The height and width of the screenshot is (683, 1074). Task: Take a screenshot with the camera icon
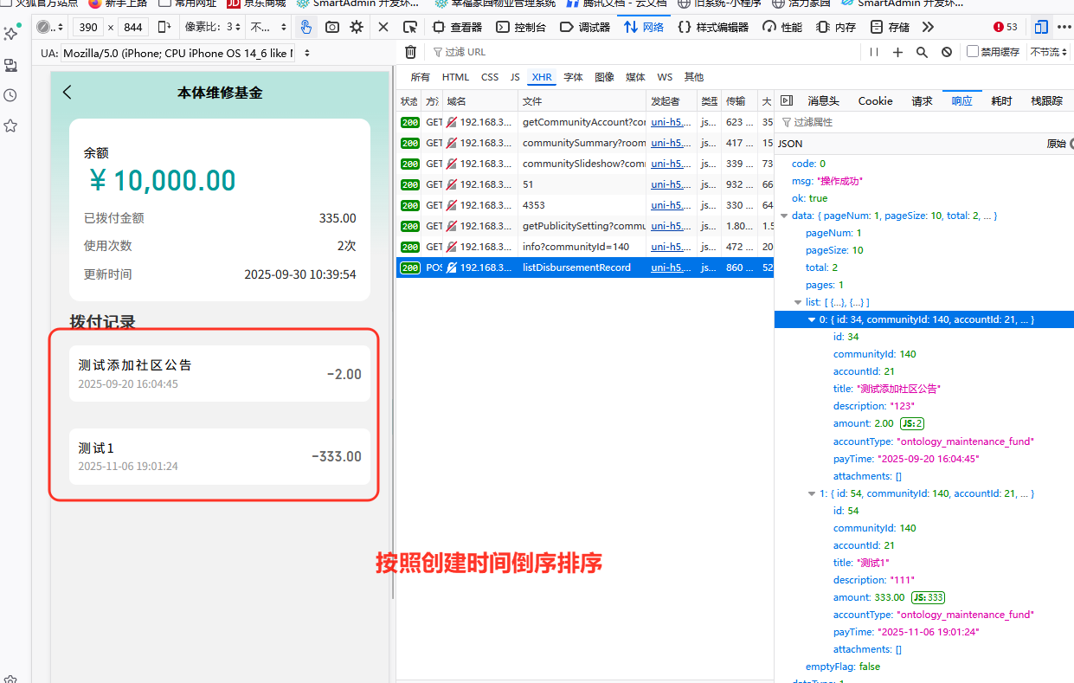point(332,27)
